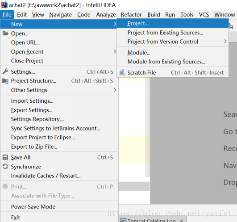This screenshot has height=222, width=237.
Task: Click the Tomcat Catalina Log tab icon
Action: point(123,220)
